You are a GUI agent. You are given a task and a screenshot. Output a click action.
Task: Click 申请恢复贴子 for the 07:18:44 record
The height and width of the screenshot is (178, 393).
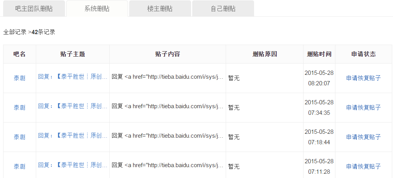pos(363,137)
